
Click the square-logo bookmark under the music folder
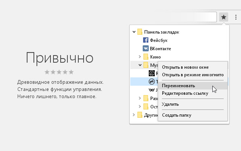[x=152, y=73]
